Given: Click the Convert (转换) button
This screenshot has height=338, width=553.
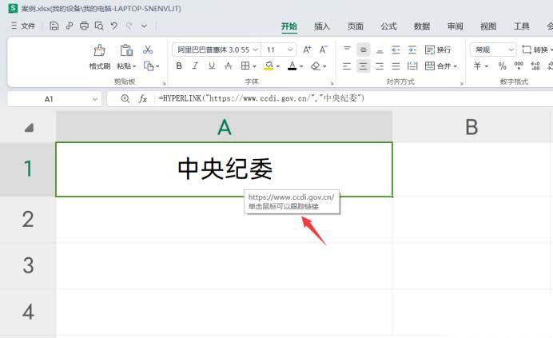Looking at the screenshot, I should coord(536,50).
